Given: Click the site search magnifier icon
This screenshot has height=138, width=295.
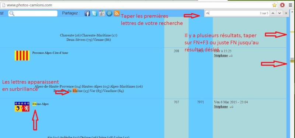Looking at the screenshot, I should pos(12,13).
